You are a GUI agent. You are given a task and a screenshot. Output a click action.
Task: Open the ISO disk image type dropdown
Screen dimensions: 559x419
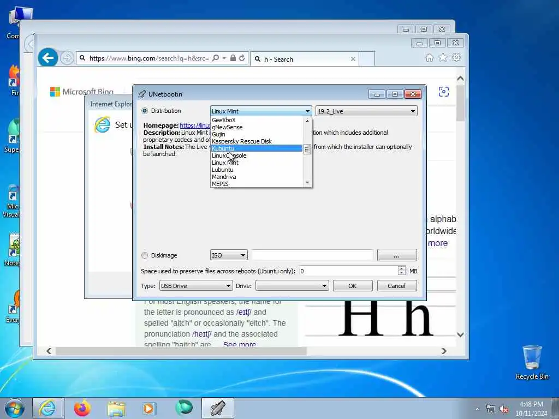[x=229, y=255]
